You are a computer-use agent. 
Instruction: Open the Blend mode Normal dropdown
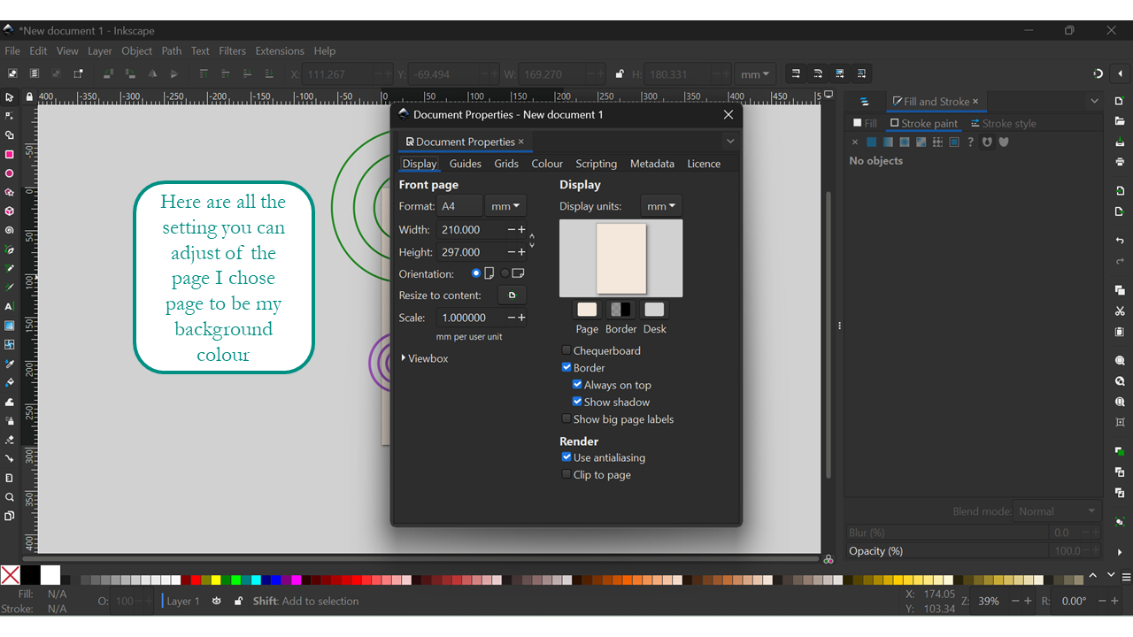[1057, 511]
